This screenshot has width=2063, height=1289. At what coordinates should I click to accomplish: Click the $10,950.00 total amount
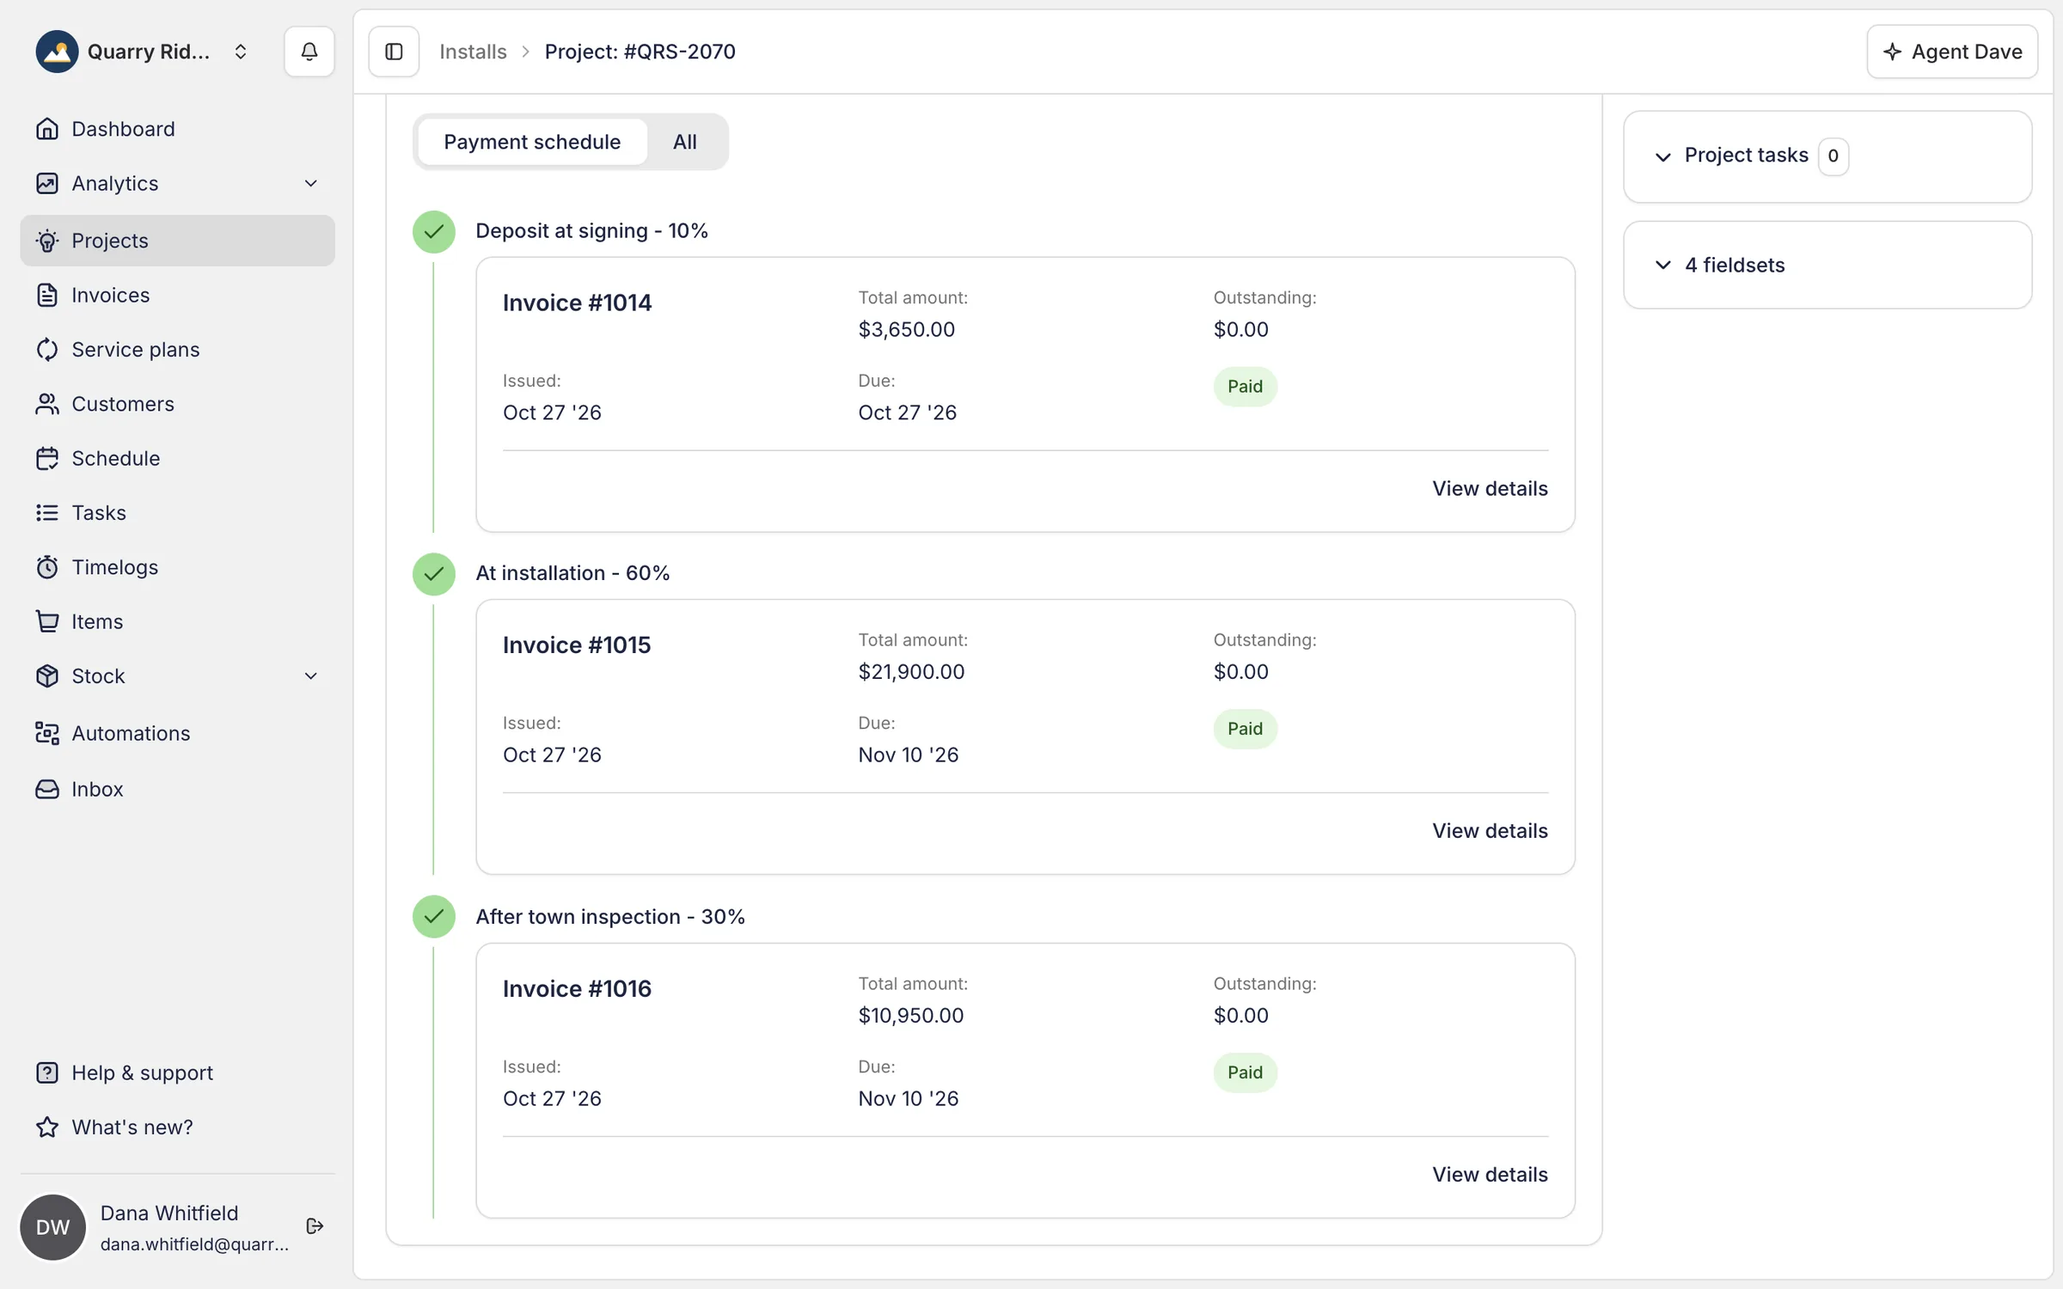point(911,1016)
